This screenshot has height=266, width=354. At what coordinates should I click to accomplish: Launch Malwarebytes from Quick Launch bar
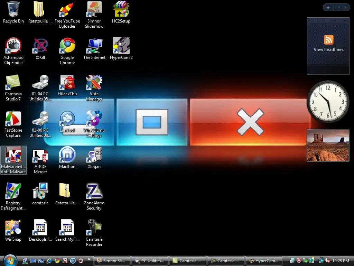coord(65,261)
